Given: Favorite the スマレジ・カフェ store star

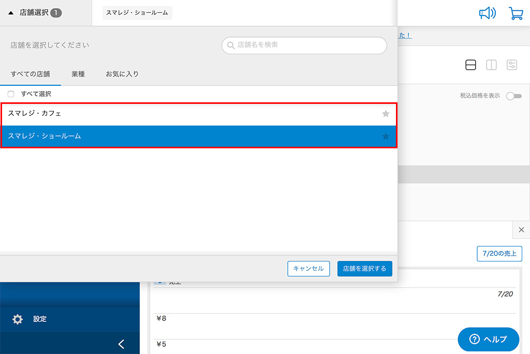Looking at the screenshot, I should [386, 114].
